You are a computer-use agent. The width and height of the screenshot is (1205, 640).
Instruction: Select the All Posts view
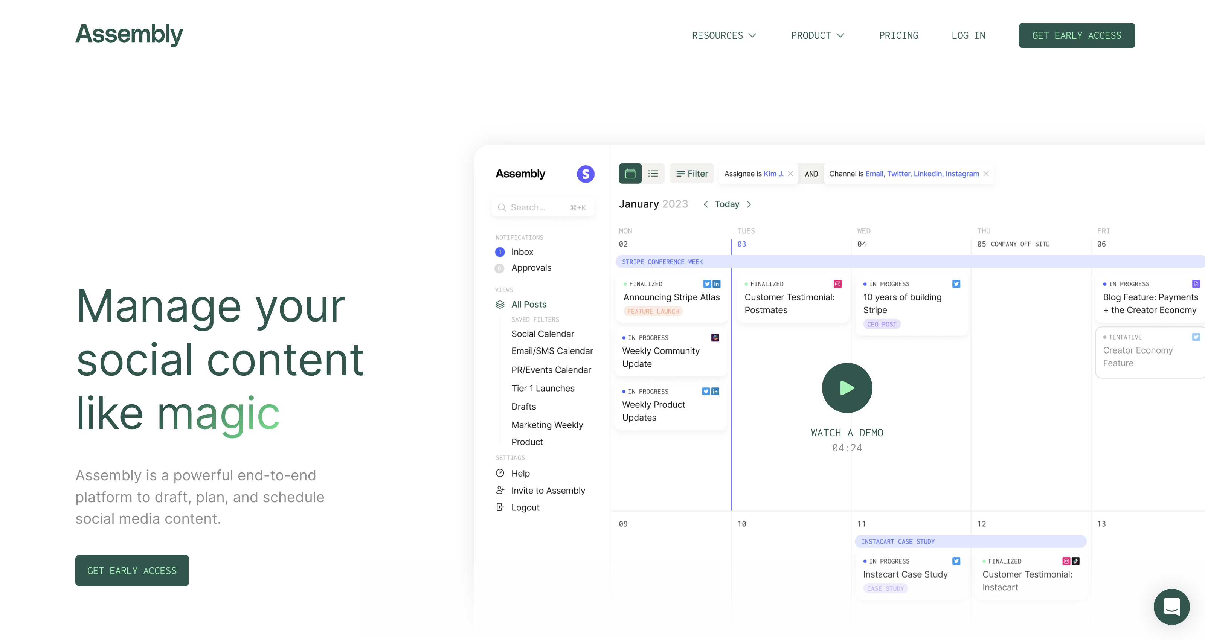tap(529, 305)
